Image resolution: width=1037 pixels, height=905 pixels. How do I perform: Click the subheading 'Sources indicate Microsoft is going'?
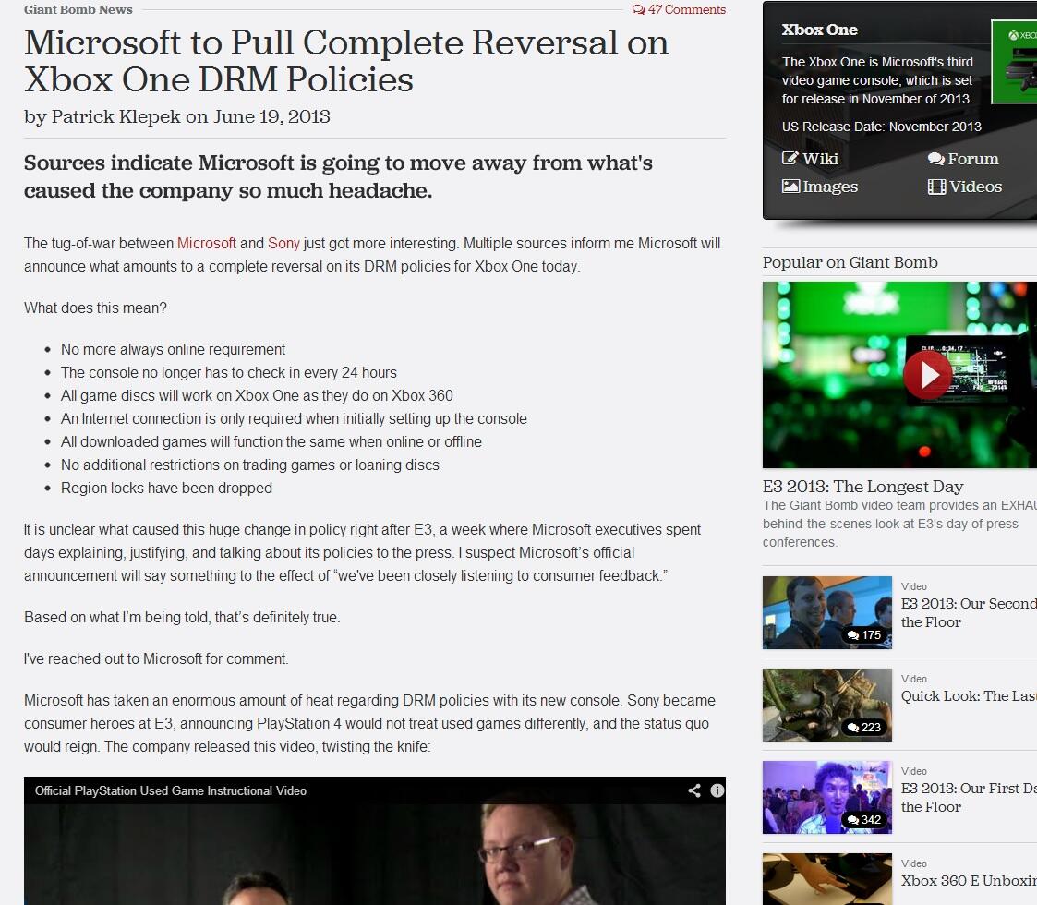[338, 176]
